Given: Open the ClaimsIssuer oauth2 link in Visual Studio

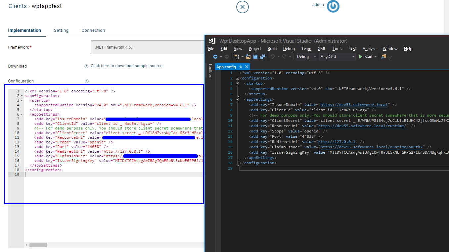Looking at the screenshot, I should click(x=371, y=147).
